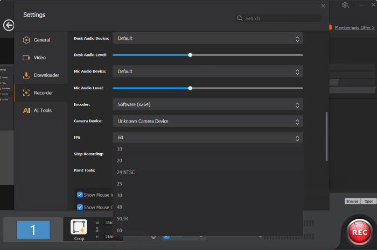Click the Crop tool icon
The image size is (377, 250).
[x=79, y=227]
